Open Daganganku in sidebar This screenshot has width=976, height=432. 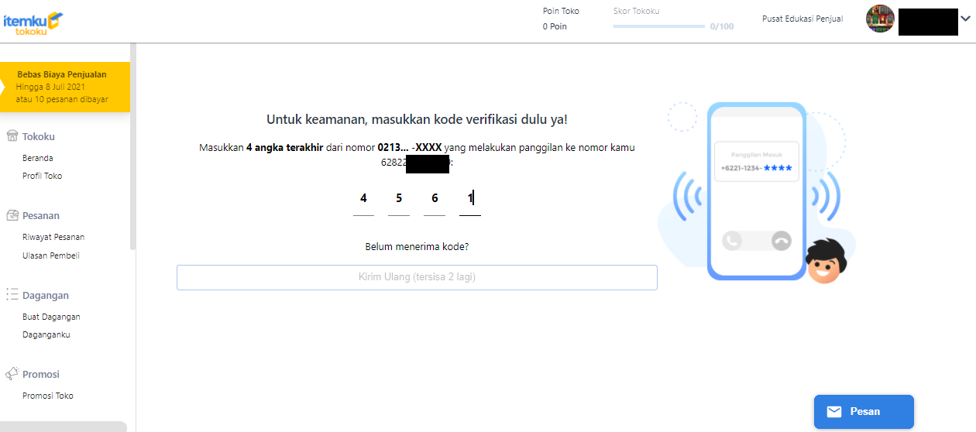click(x=46, y=334)
